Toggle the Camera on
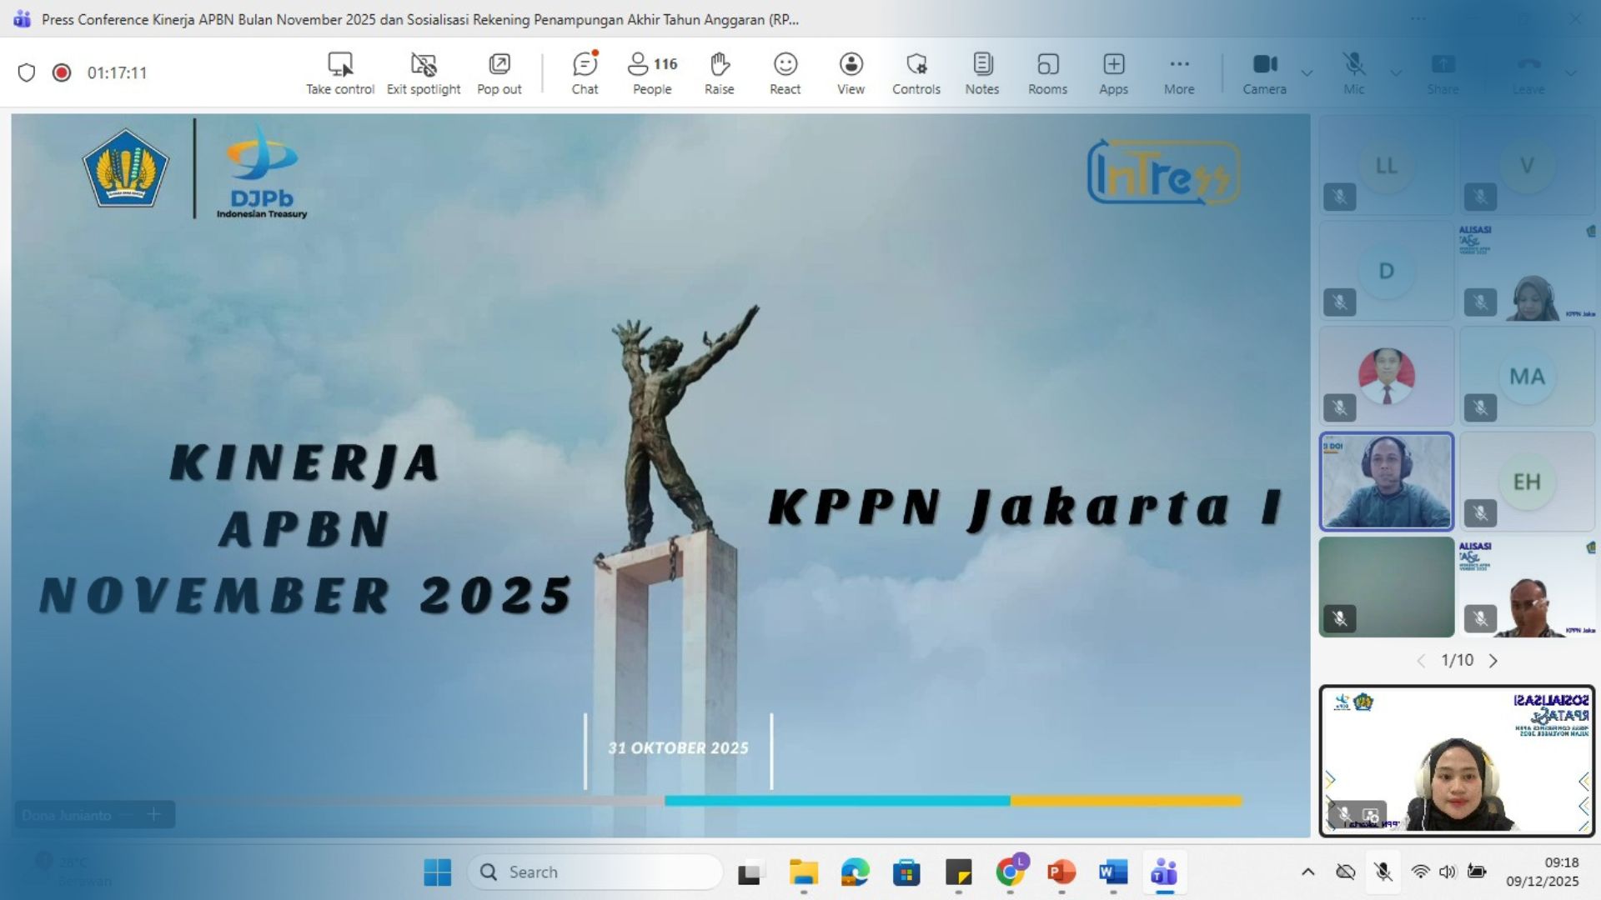This screenshot has width=1601, height=900. pyautogui.click(x=1264, y=73)
